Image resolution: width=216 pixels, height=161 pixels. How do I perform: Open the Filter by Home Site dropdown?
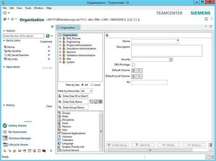coord(86,91)
